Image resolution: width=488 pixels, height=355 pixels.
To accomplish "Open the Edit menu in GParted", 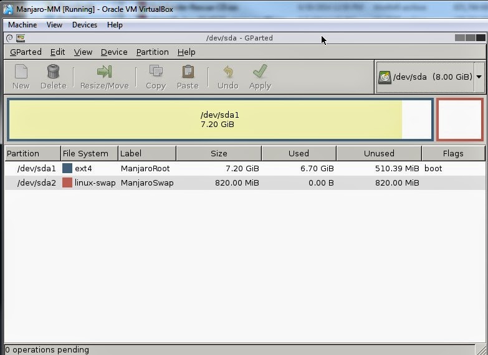I will click(57, 52).
